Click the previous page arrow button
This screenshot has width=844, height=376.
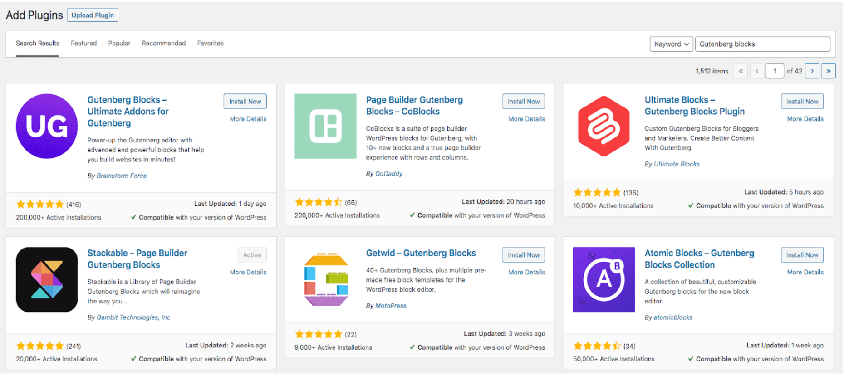coord(757,71)
